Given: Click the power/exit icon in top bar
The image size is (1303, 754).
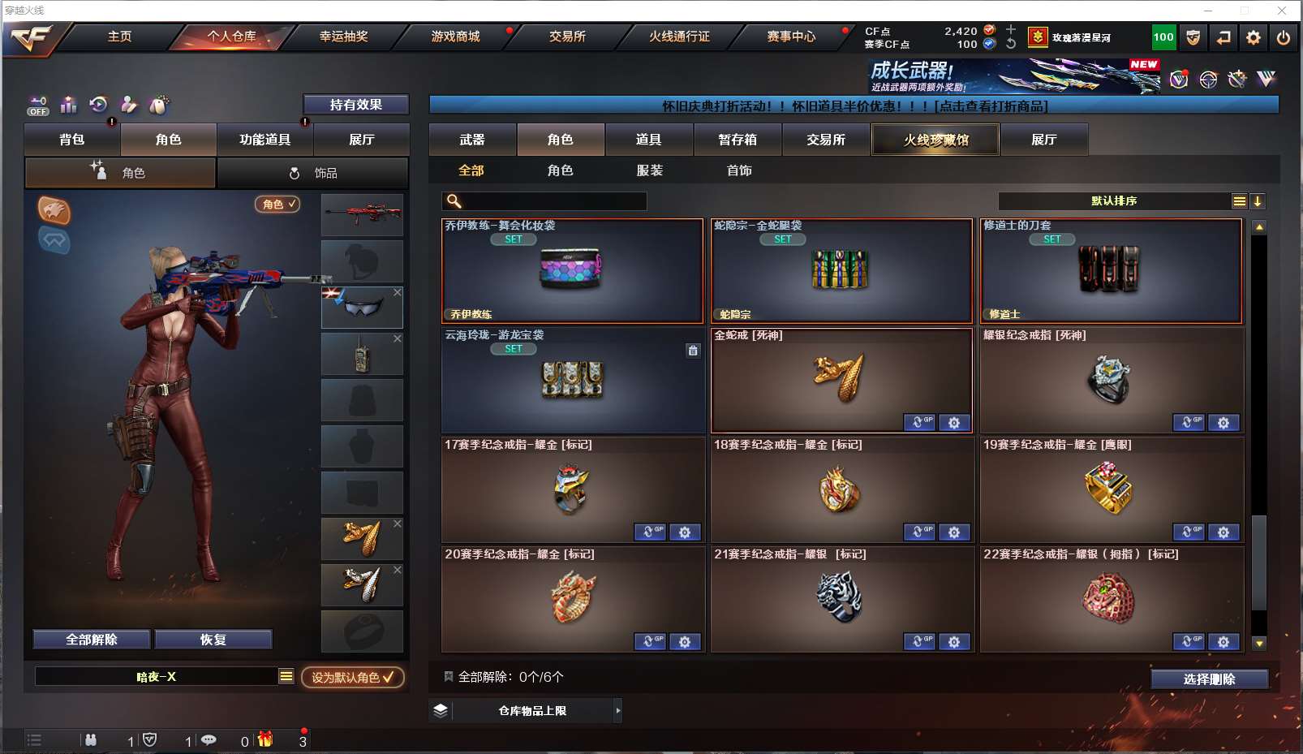Looking at the screenshot, I should click(x=1283, y=37).
